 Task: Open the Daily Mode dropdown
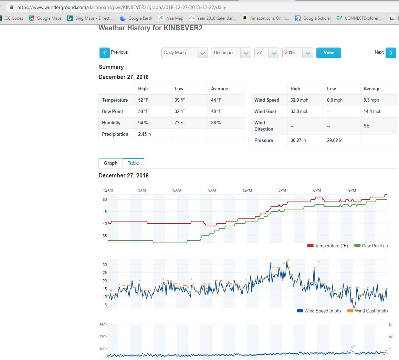point(185,53)
